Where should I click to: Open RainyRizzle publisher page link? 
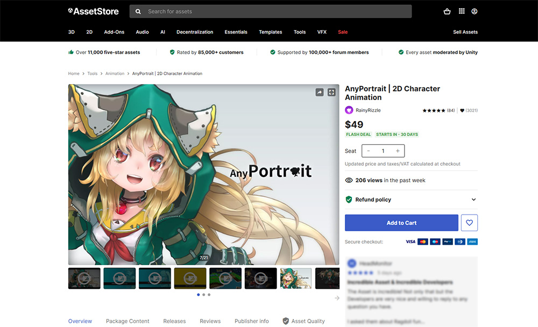click(x=368, y=110)
